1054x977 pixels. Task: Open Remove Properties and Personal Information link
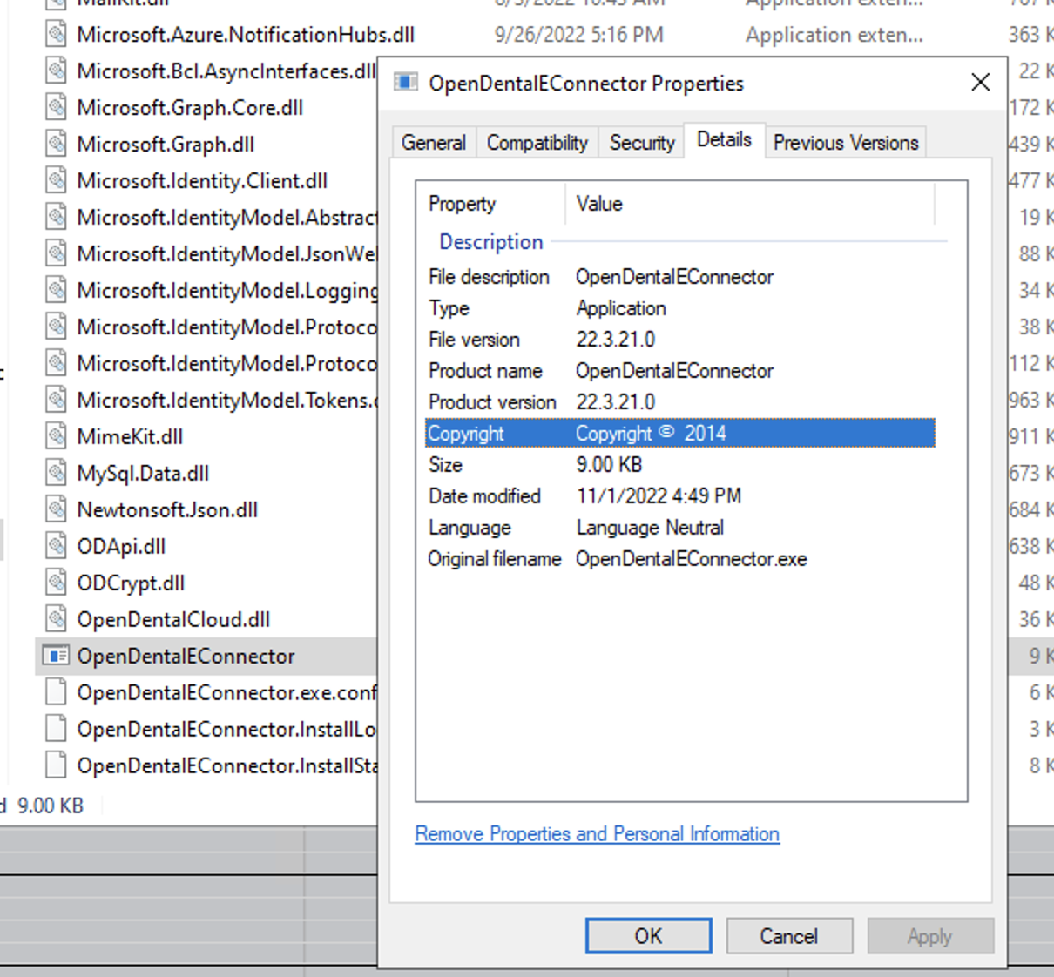pos(597,834)
